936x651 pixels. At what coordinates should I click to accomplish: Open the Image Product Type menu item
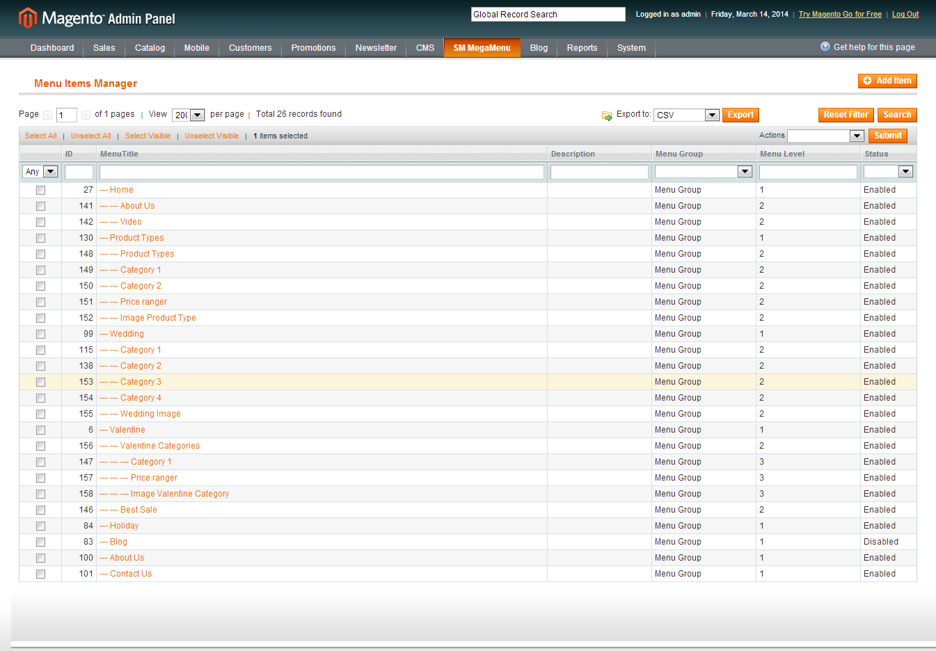(x=158, y=318)
